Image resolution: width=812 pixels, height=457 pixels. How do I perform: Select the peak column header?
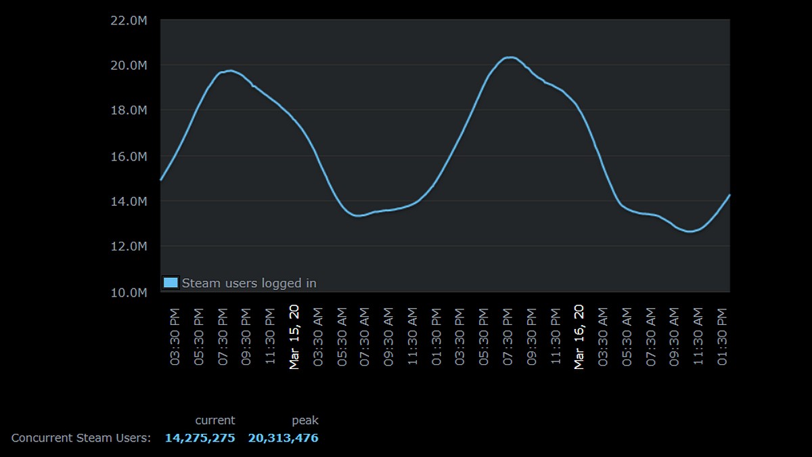(304, 420)
